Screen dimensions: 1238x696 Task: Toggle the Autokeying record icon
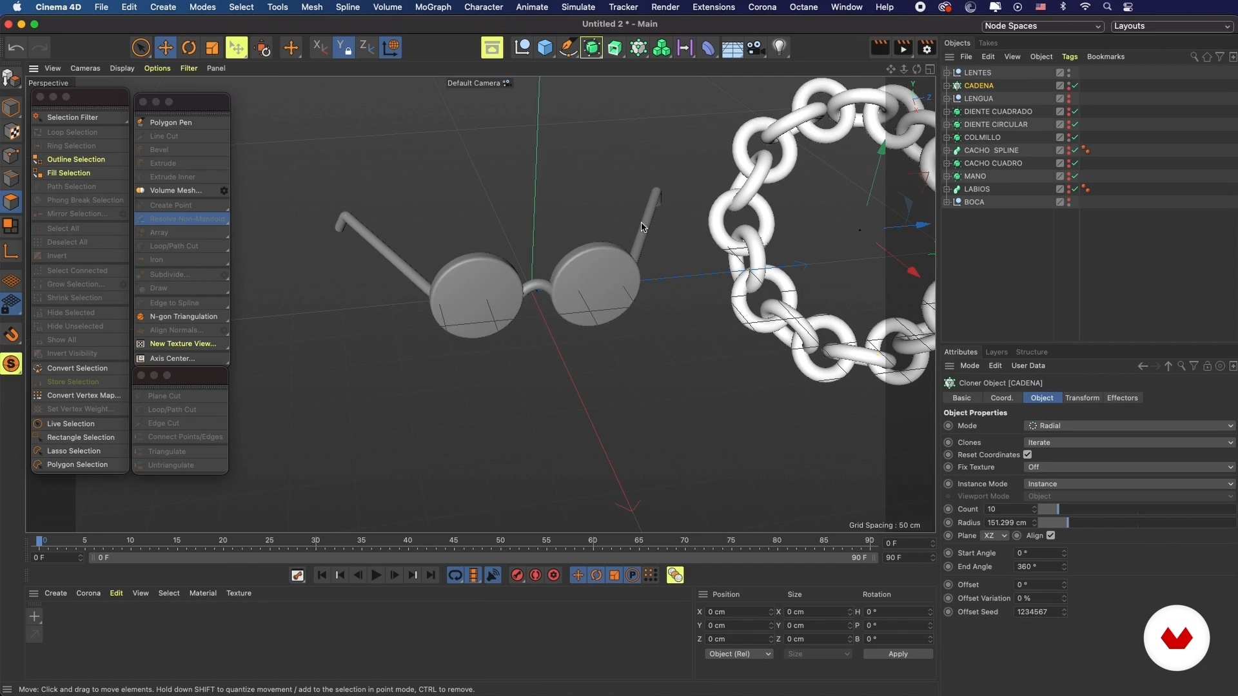click(535, 575)
